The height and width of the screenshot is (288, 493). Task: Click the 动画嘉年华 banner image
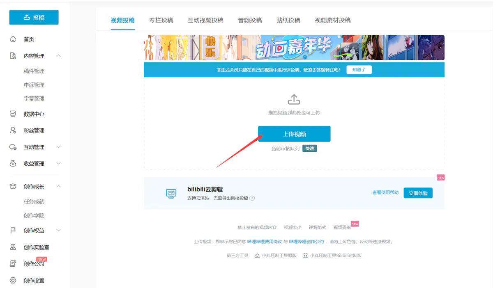[x=293, y=48]
